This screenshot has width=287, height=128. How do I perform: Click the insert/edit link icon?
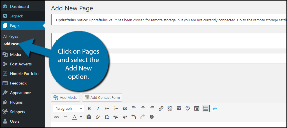pyautogui.click(x=161, y=108)
